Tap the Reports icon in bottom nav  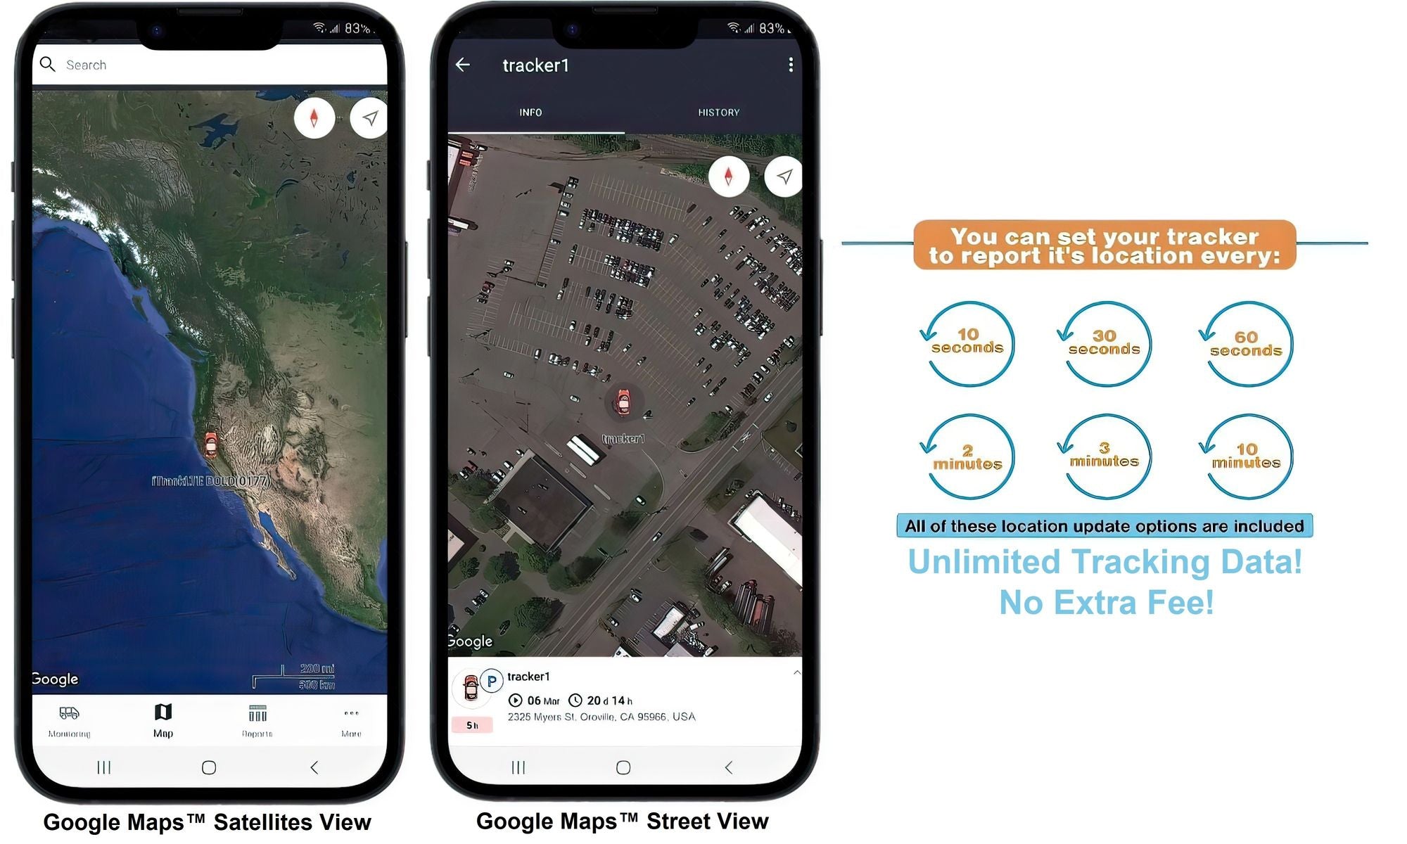click(255, 718)
